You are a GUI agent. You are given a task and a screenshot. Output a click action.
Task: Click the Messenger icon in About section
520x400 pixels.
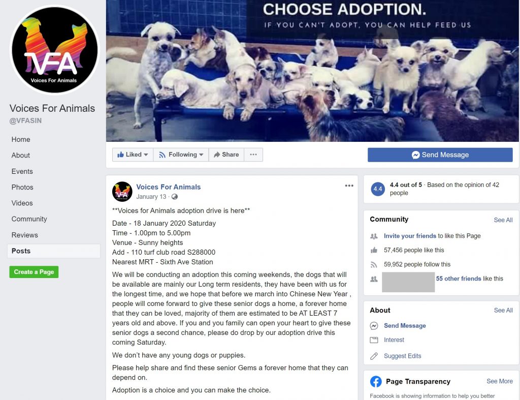(374, 326)
